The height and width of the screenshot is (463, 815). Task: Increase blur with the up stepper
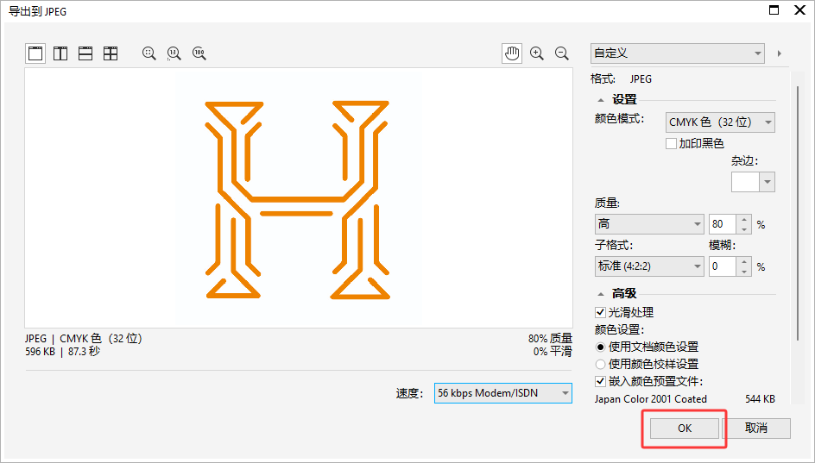[x=744, y=261]
